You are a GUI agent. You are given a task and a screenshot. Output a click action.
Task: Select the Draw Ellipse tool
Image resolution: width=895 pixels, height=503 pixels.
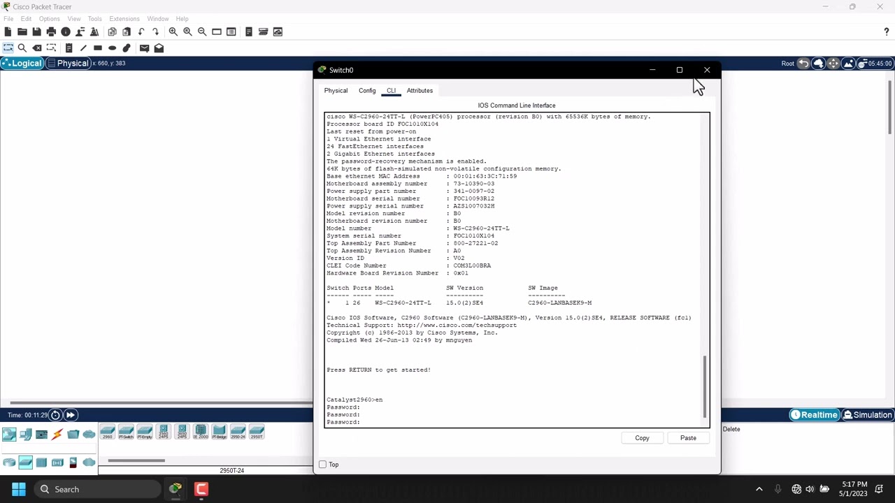point(112,48)
